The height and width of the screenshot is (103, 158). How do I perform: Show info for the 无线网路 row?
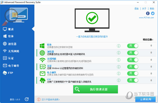[x=119, y=60]
